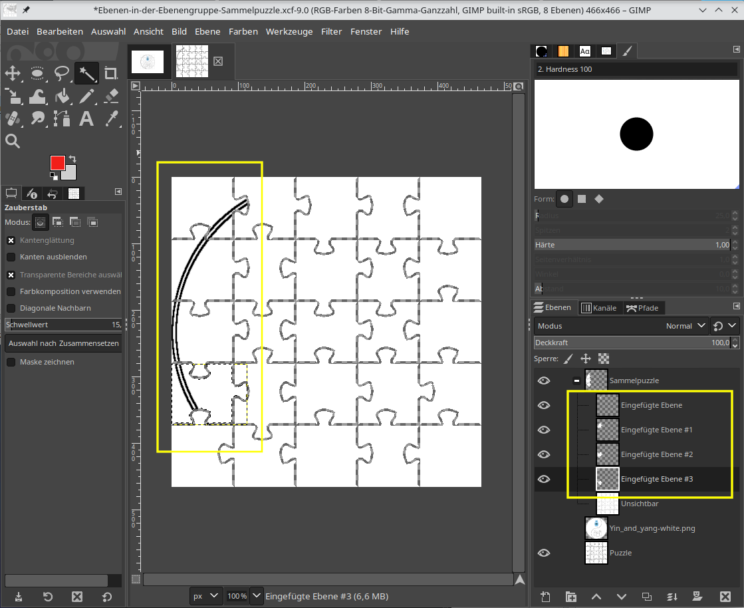
Task: Create a new layer group
Action: tap(570, 597)
